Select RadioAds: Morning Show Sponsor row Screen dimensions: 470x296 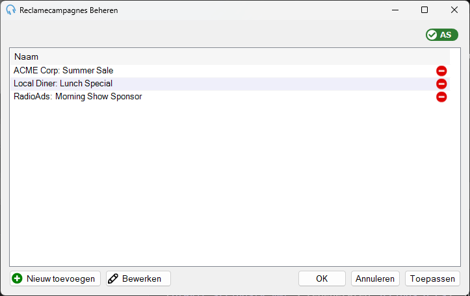[x=230, y=97]
